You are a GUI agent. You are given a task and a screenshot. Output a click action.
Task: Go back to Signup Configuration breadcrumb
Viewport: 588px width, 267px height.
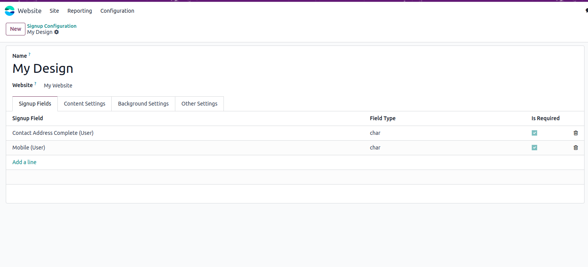[x=52, y=26]
